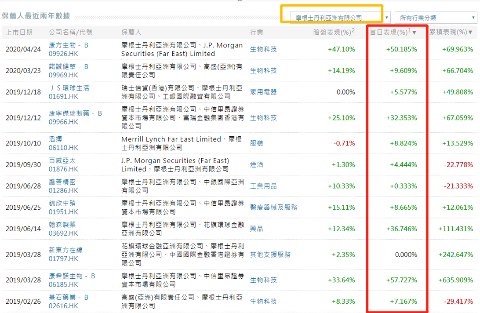Open 生物科技 industry link in 諾誠健華 row
Viewport: 480px width, 313px height.
[x=263, y=71]
